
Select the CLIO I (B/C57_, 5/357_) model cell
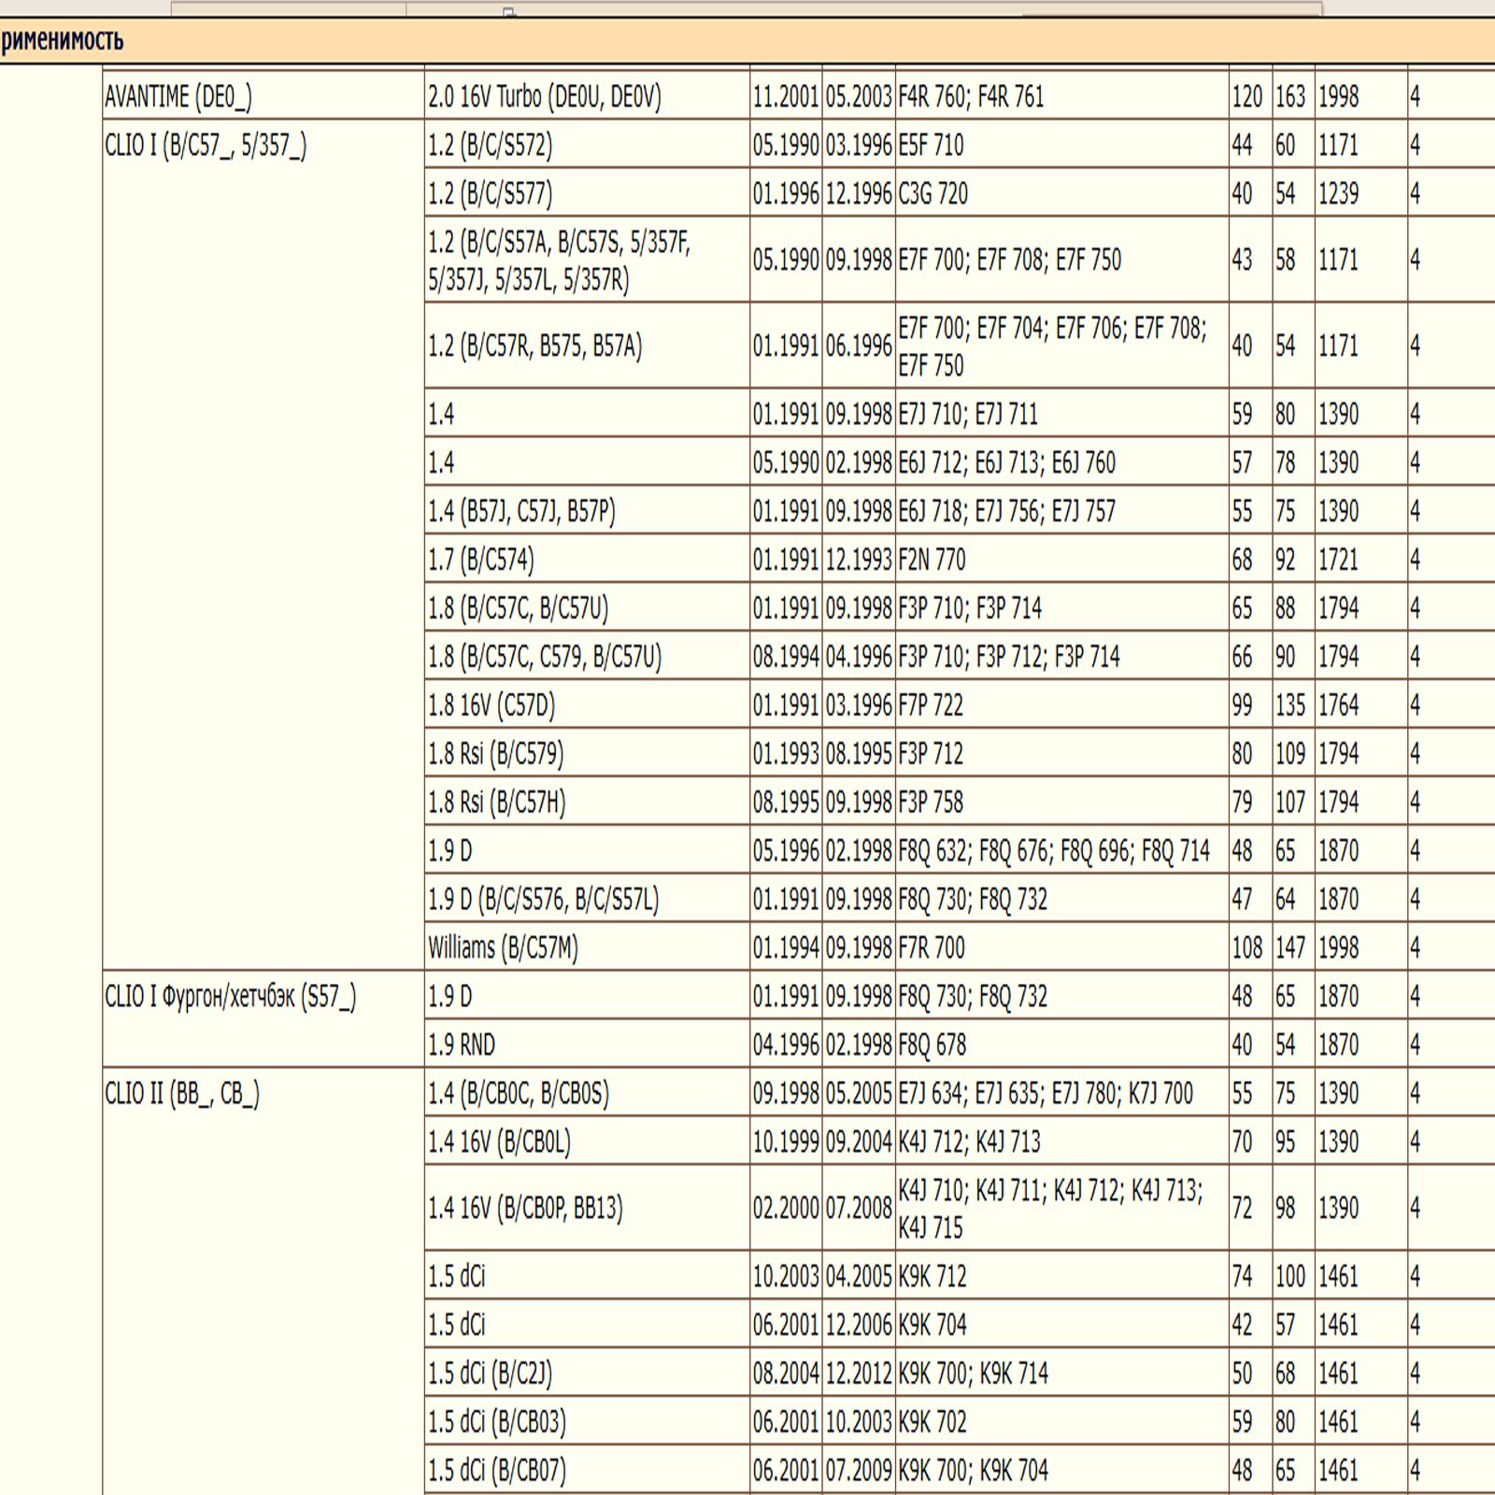pyautogui.click(x=206, y=146)
